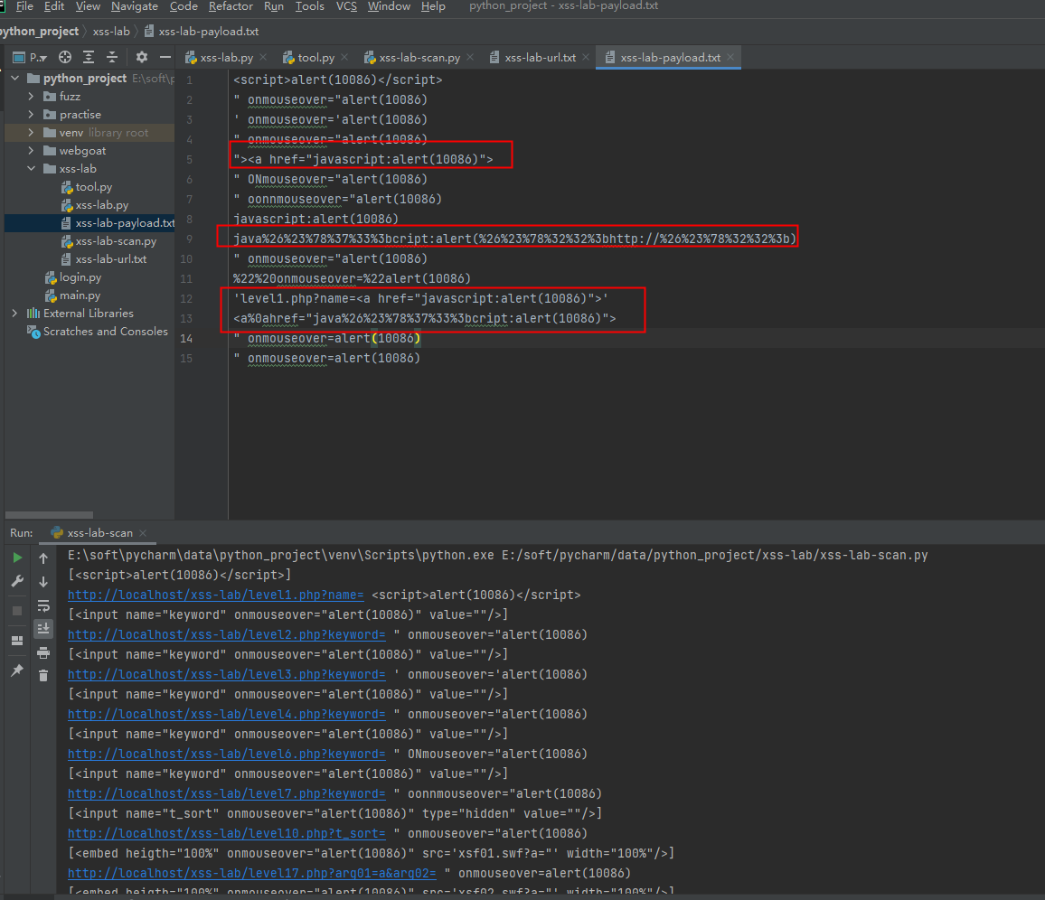Toggle scroll-to-end icon in Run console
This screenshot has width=1045, height=900.
[43, 628]
